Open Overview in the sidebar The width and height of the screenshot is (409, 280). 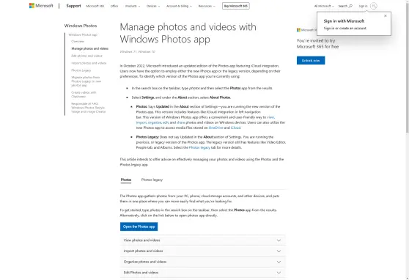78,41
